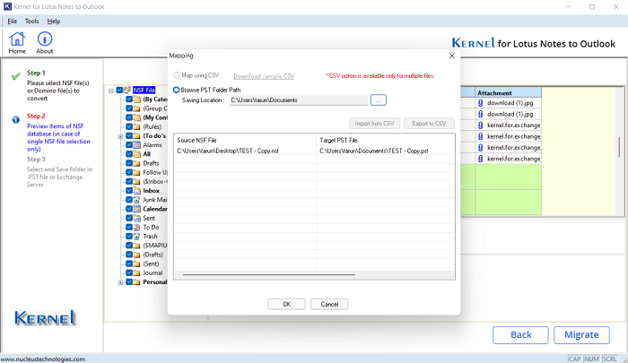Select Browse PST Folder Path radio button
This screenshot has width=628, height=363.
(176, 90)
